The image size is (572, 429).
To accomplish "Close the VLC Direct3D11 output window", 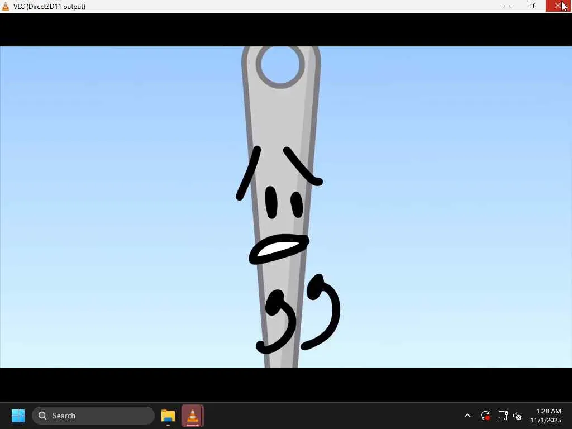I will pyautogui.click(x=558, y=6).
